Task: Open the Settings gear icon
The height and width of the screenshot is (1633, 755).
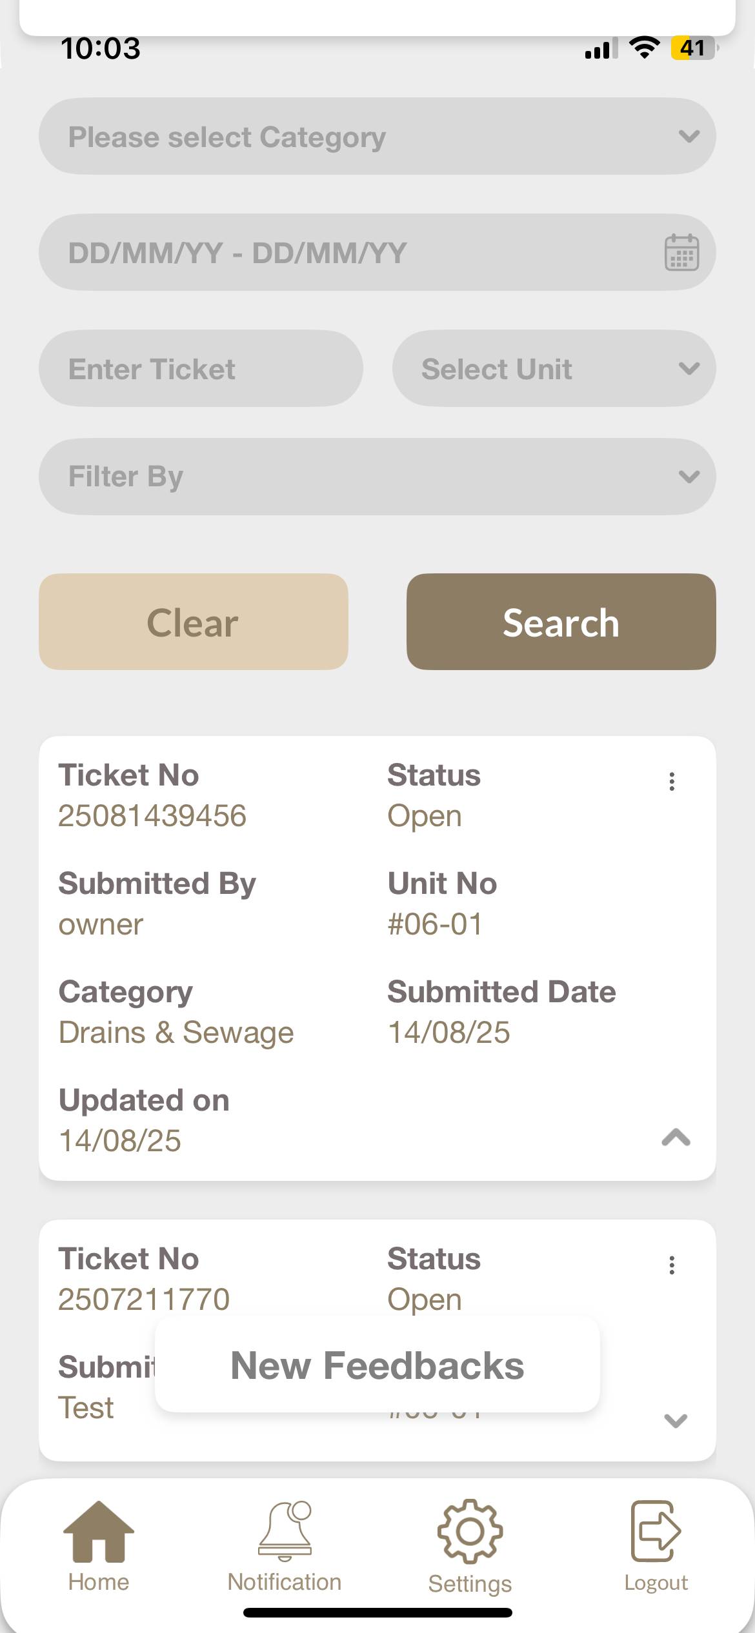Action: pyautogui.click(x=470, y=1532)
